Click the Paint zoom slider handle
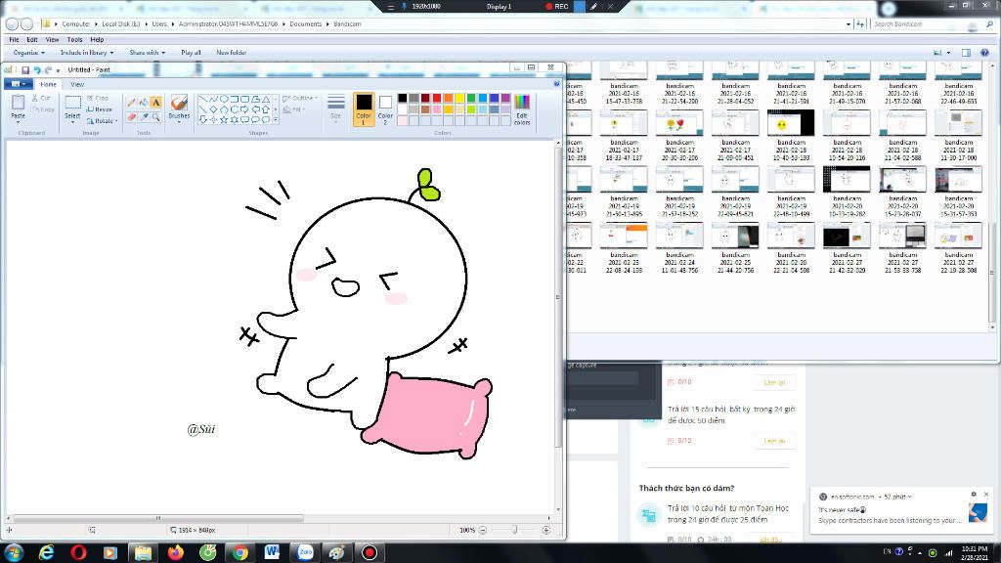The height and width of the screenshot is (563, 1001). (514, 530)
